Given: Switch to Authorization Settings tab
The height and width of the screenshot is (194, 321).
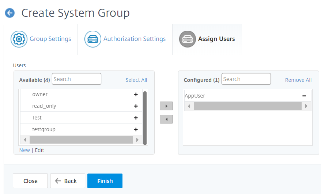Looking at the screenshot, I should [125, 39].
